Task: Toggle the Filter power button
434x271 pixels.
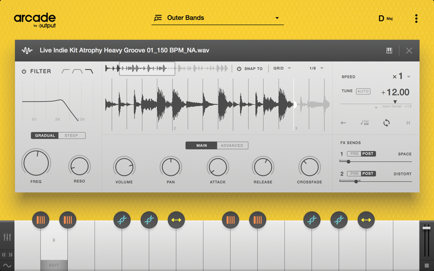Action: coord(24,72)
